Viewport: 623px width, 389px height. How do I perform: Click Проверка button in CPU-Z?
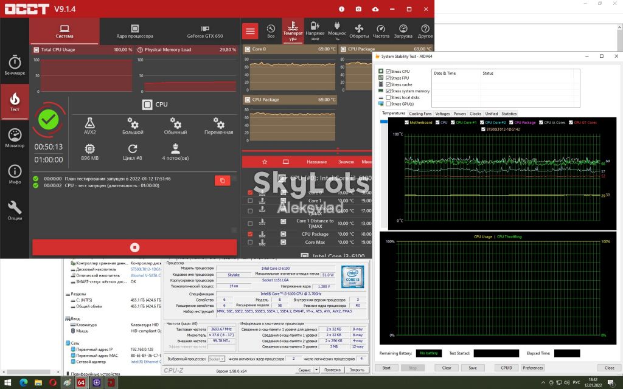click(x=332, y=370)
